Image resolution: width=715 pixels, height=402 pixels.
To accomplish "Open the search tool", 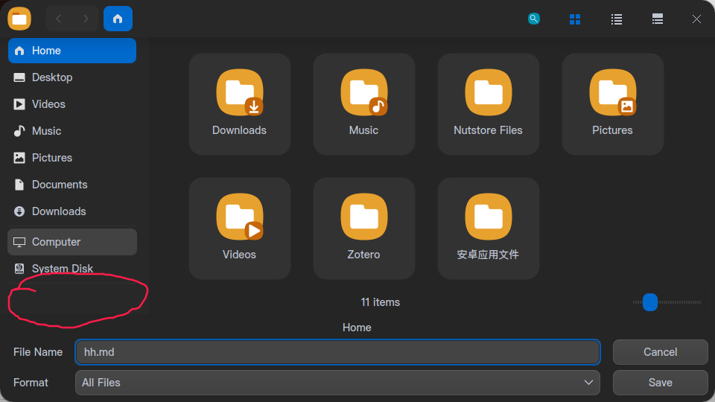I will (x=533, y=19).
